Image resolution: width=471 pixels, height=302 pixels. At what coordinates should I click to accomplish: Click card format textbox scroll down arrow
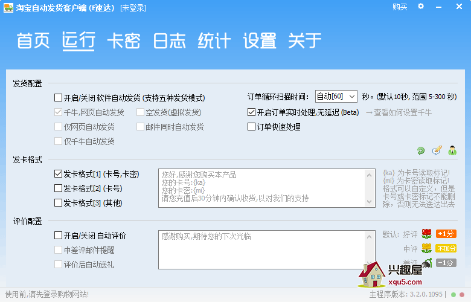(370, 202)
